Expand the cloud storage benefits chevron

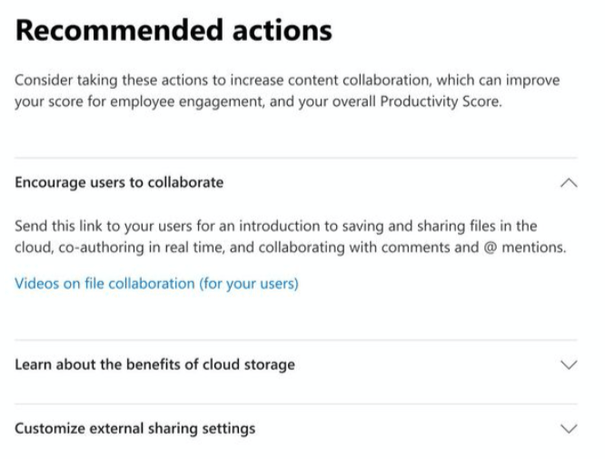click(x=569, y=365)
